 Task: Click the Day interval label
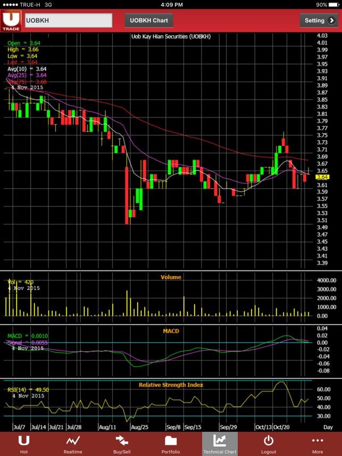[x=328, y=427]
